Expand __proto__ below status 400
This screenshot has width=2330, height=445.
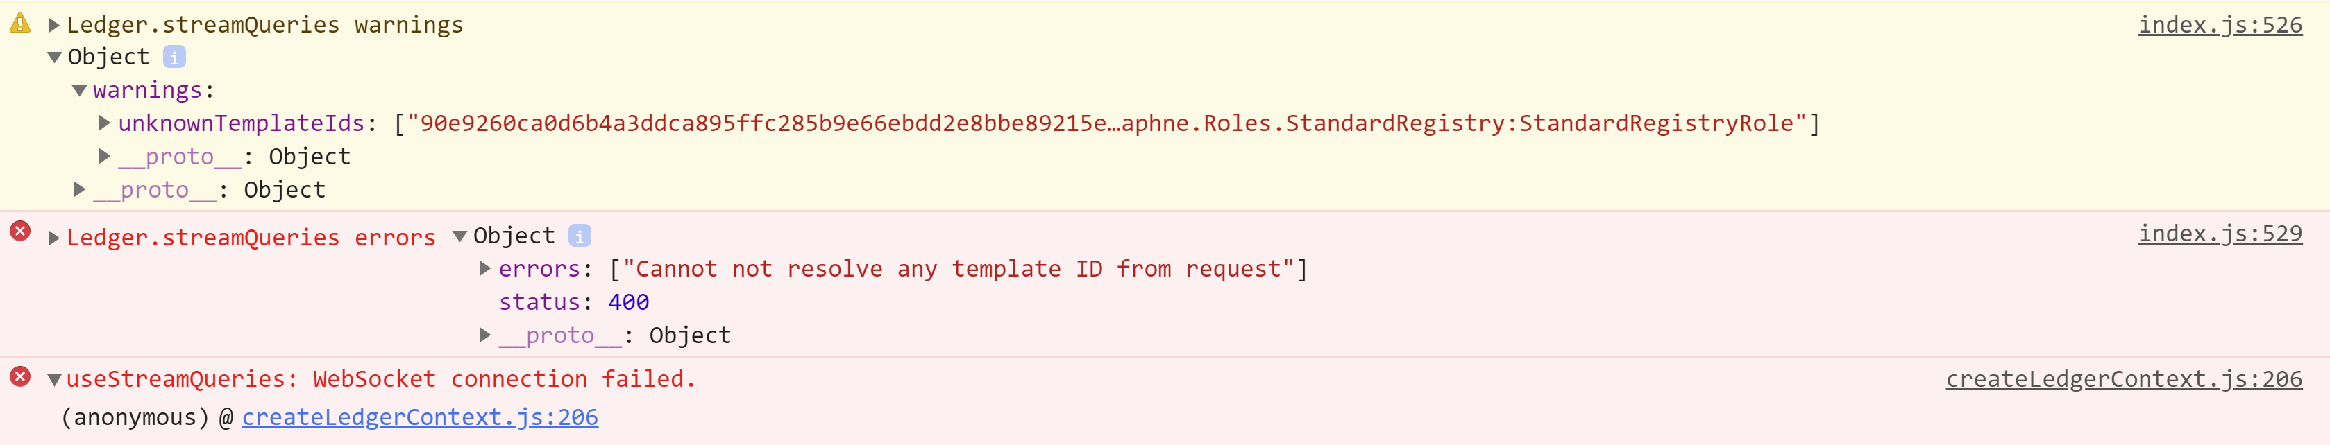click(485, 335)
